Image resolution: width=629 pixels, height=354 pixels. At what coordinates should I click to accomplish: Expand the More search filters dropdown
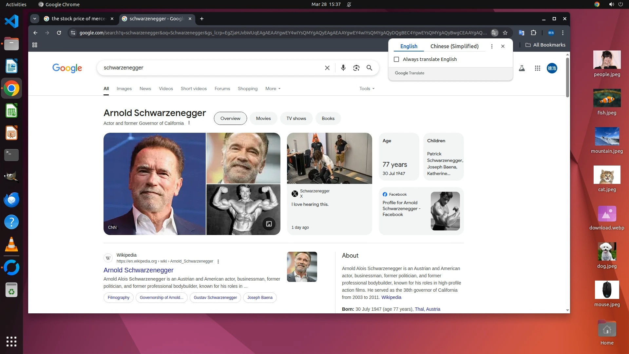coord(273,88)
